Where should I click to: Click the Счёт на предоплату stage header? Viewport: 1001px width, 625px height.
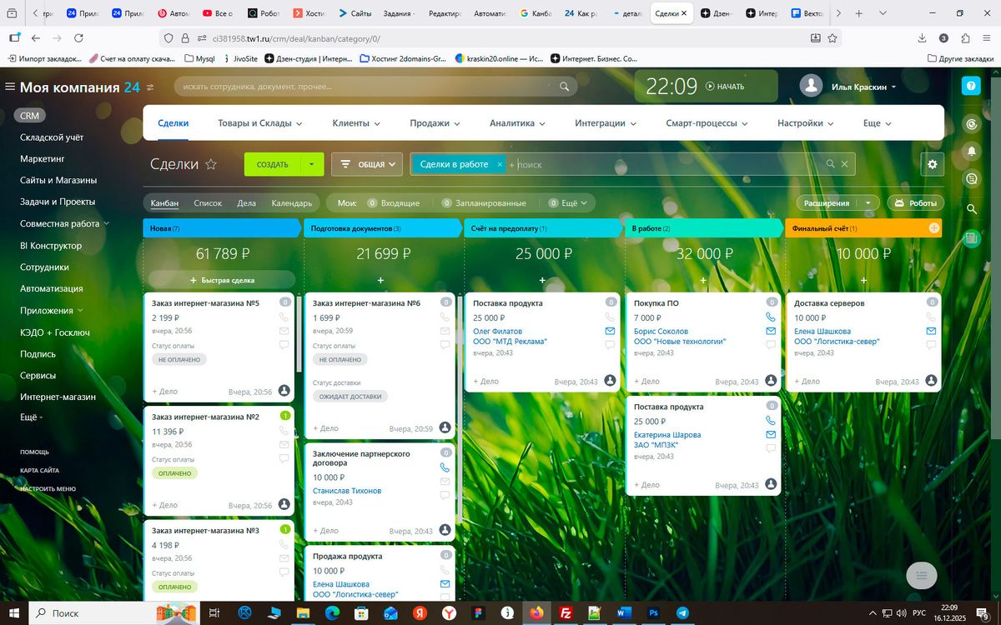click(x=543, y=227)
